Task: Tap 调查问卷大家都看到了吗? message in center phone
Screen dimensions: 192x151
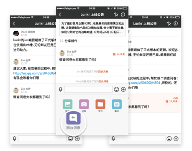Action: click(78, 60)
